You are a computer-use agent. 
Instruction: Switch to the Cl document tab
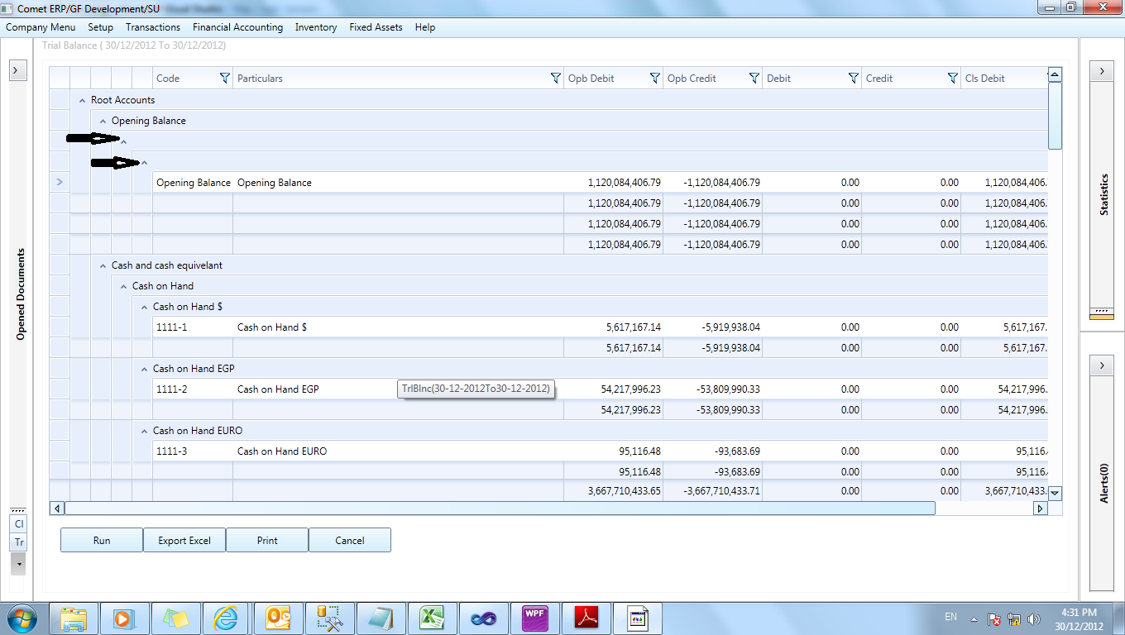tap(19, 523)
